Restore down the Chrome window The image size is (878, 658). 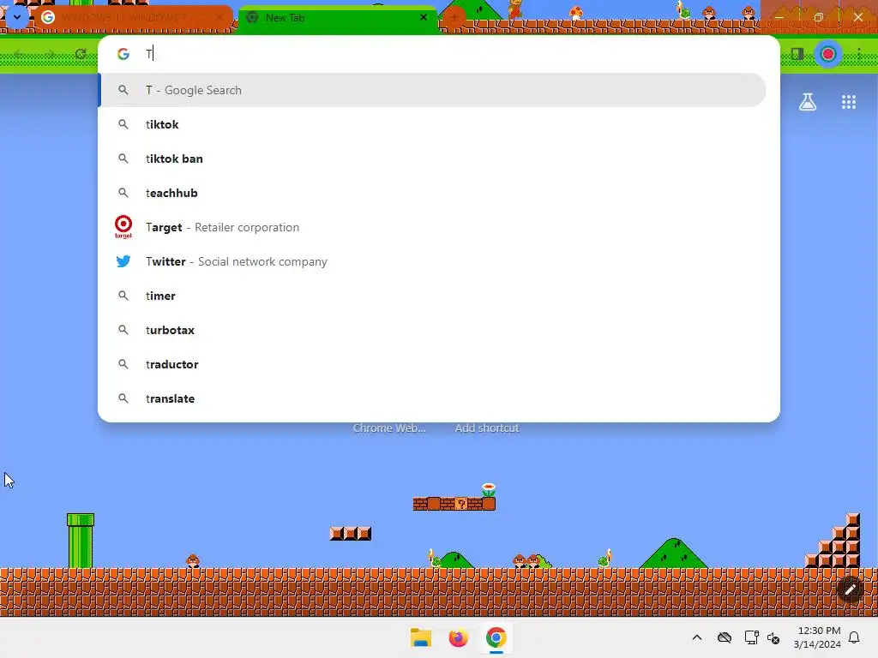point(818,17)
